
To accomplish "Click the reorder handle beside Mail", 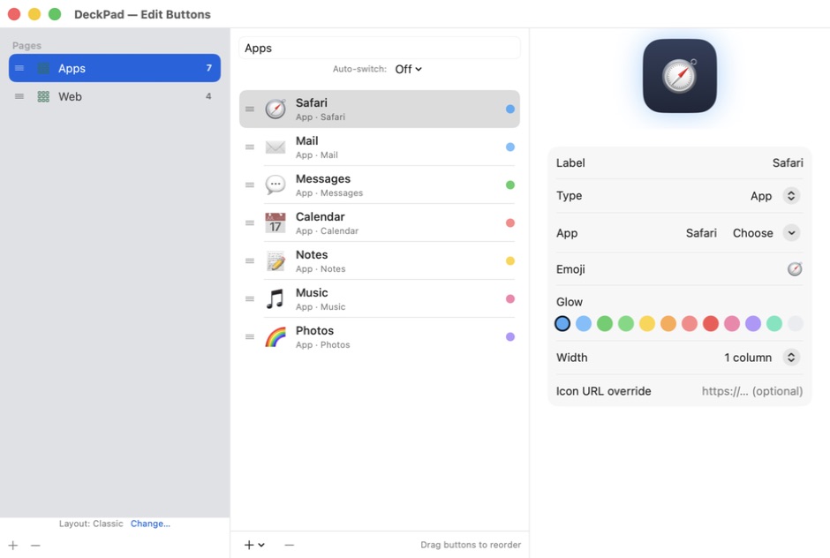I will (x=250, y=147).
